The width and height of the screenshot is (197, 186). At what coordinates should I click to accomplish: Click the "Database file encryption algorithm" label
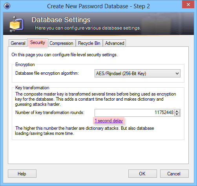47,73
